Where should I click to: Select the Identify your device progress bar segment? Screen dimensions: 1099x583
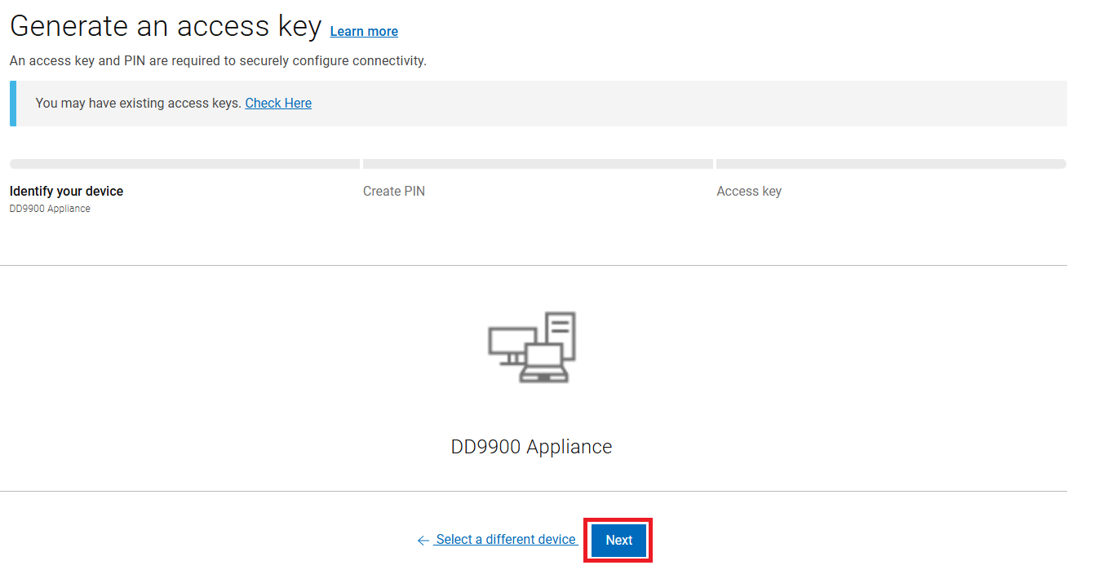click(x=184, y=163)
